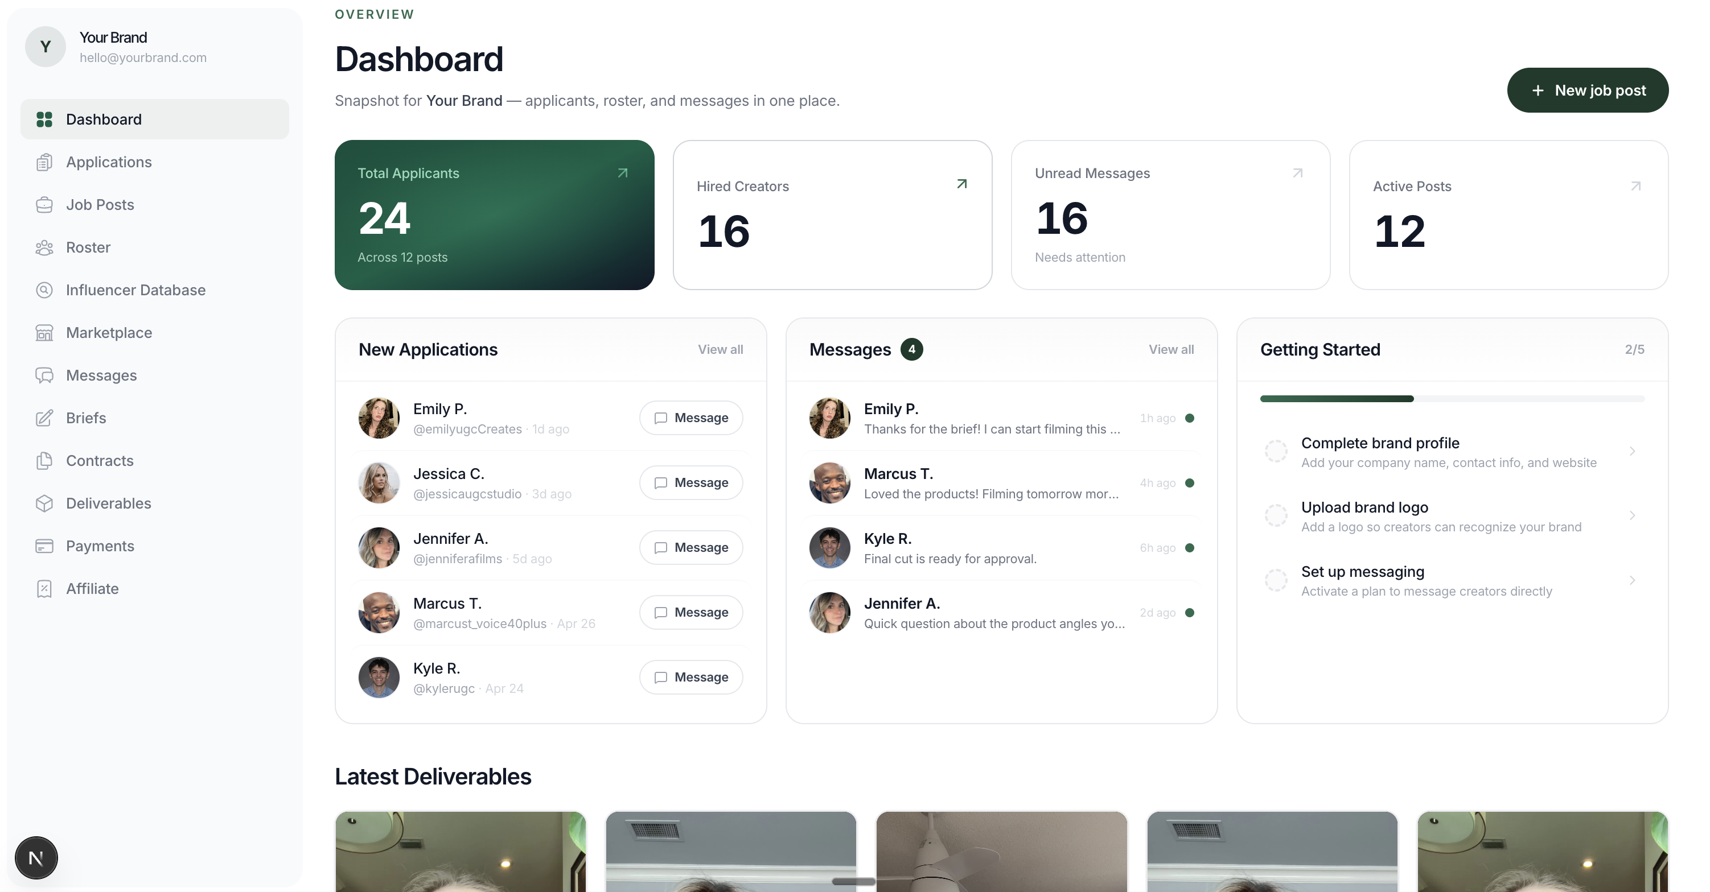This screenshot has height=892, width=1710.
Task: Click the Messages unread count badge 4
Action: coord(911,349)
